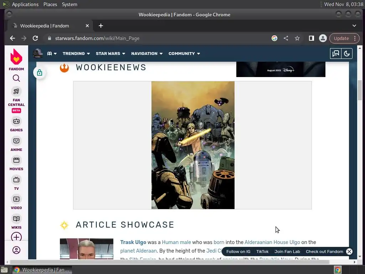
Task: View site information lock icon
Action: coord(49,38)
